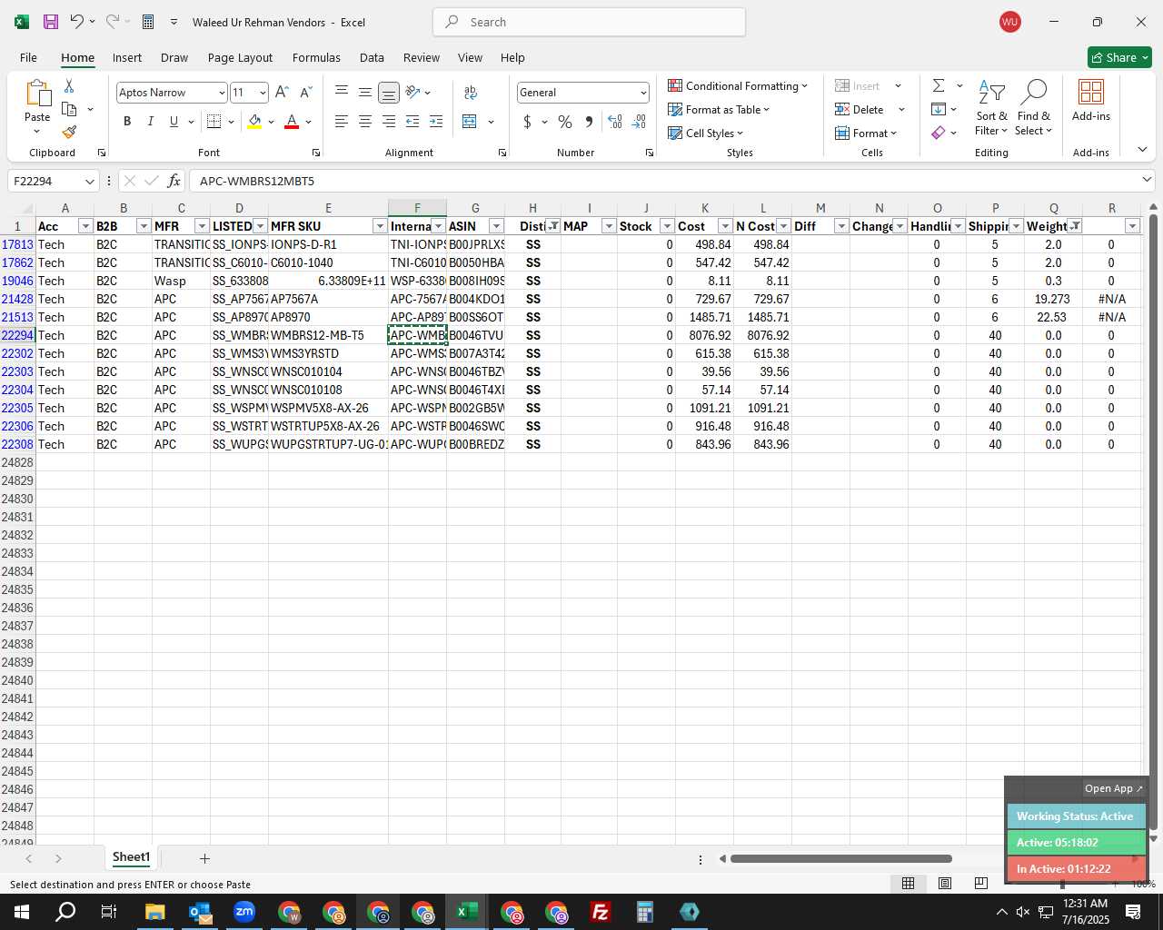This screenshot has width=1163, height=930.
Task: Click the Format Painter brush icon
Action: tap(69, 133)
